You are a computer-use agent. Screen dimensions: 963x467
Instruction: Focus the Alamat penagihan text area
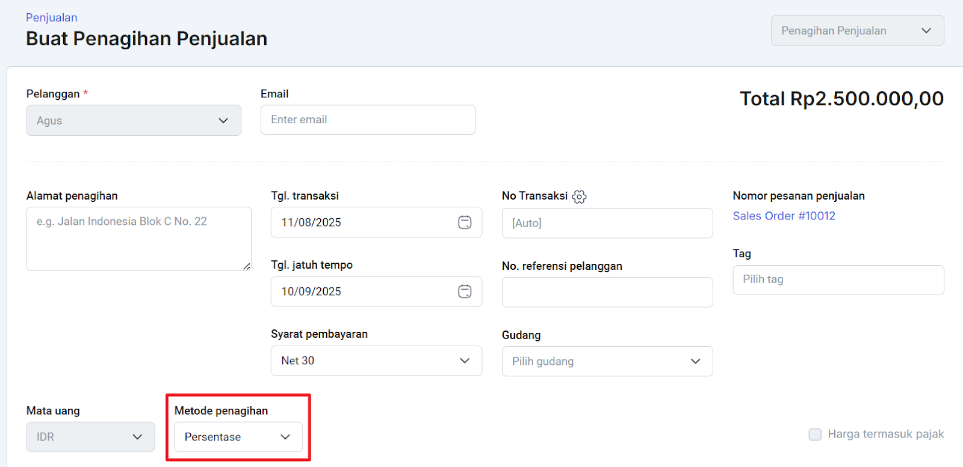tap(138, 239)
